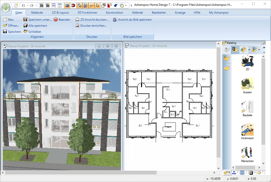Click the magnet snap icon

point(74,5)
